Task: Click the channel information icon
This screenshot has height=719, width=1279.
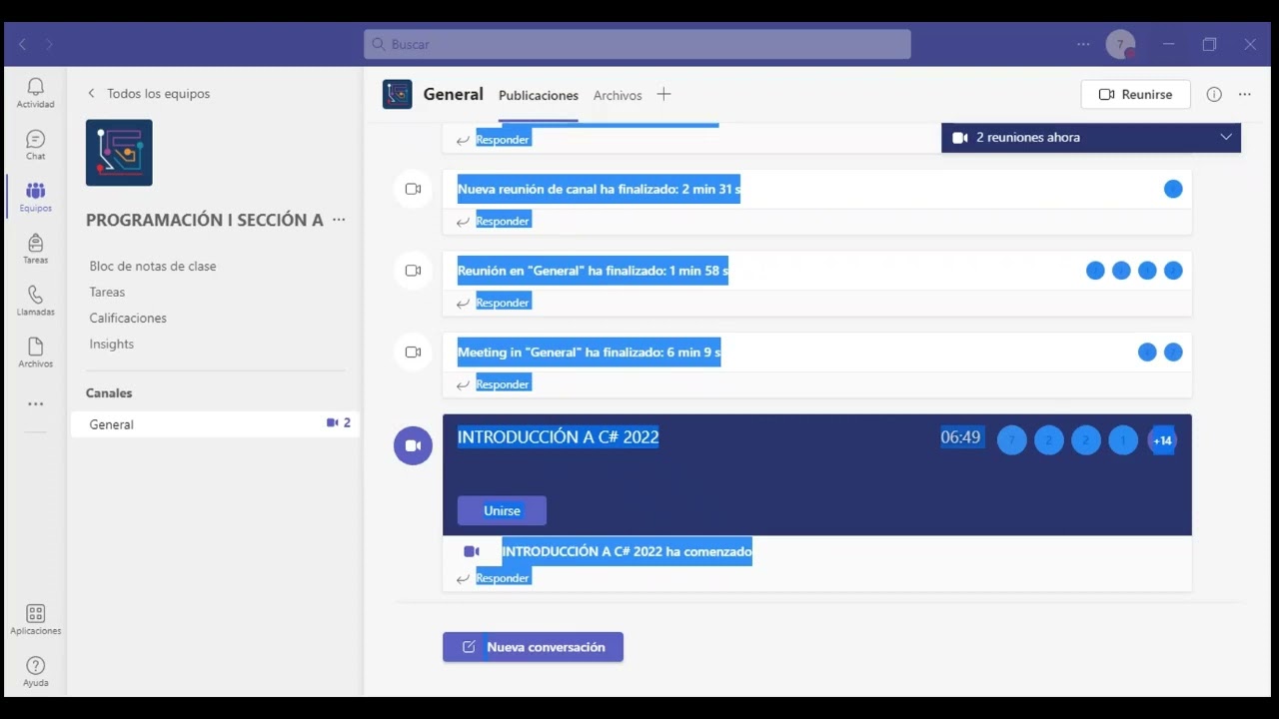Action: tap(1214, 95)
